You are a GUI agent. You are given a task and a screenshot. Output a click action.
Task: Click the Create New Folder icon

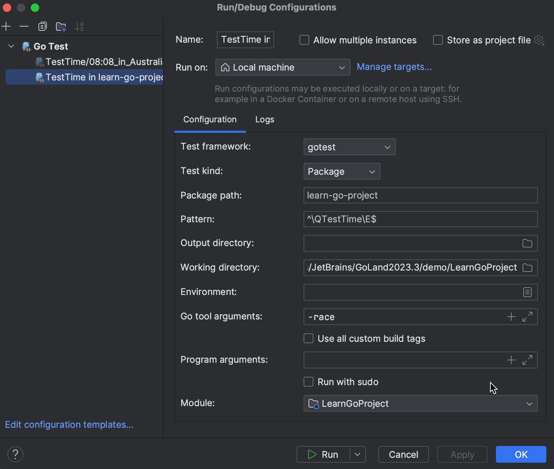pos(61,27)
